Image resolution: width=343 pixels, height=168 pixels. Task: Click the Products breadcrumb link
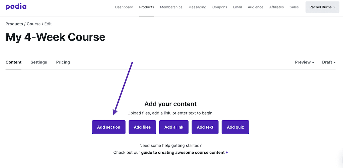tap(14, 24)
